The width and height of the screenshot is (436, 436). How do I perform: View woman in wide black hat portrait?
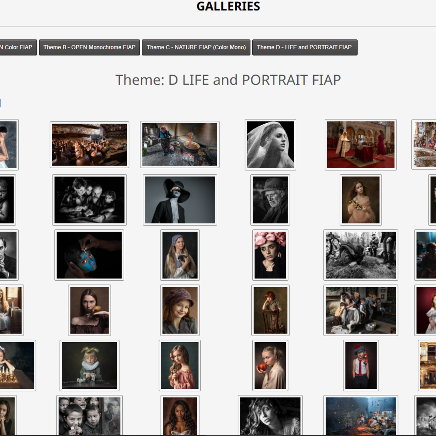pos(180,200)
